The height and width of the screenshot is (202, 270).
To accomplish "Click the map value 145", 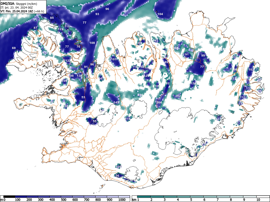I will (x=116, y=102).
